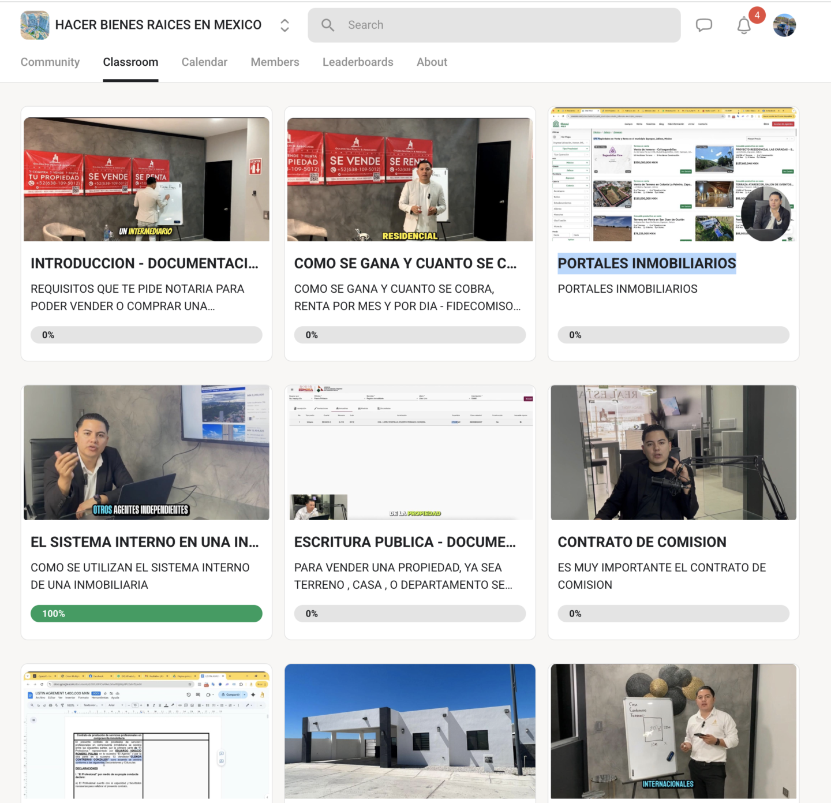Open the INTERNACIONALES whiteboard video thumbnail
831x803 pixels.
(x=673, y=731)
